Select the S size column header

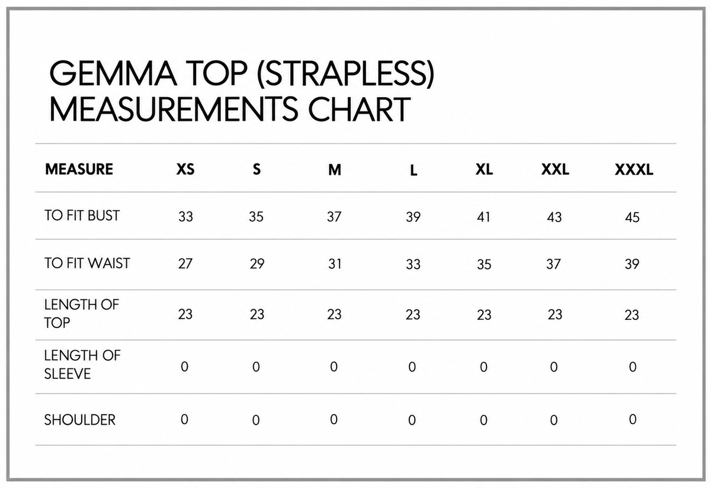[257, 169]
